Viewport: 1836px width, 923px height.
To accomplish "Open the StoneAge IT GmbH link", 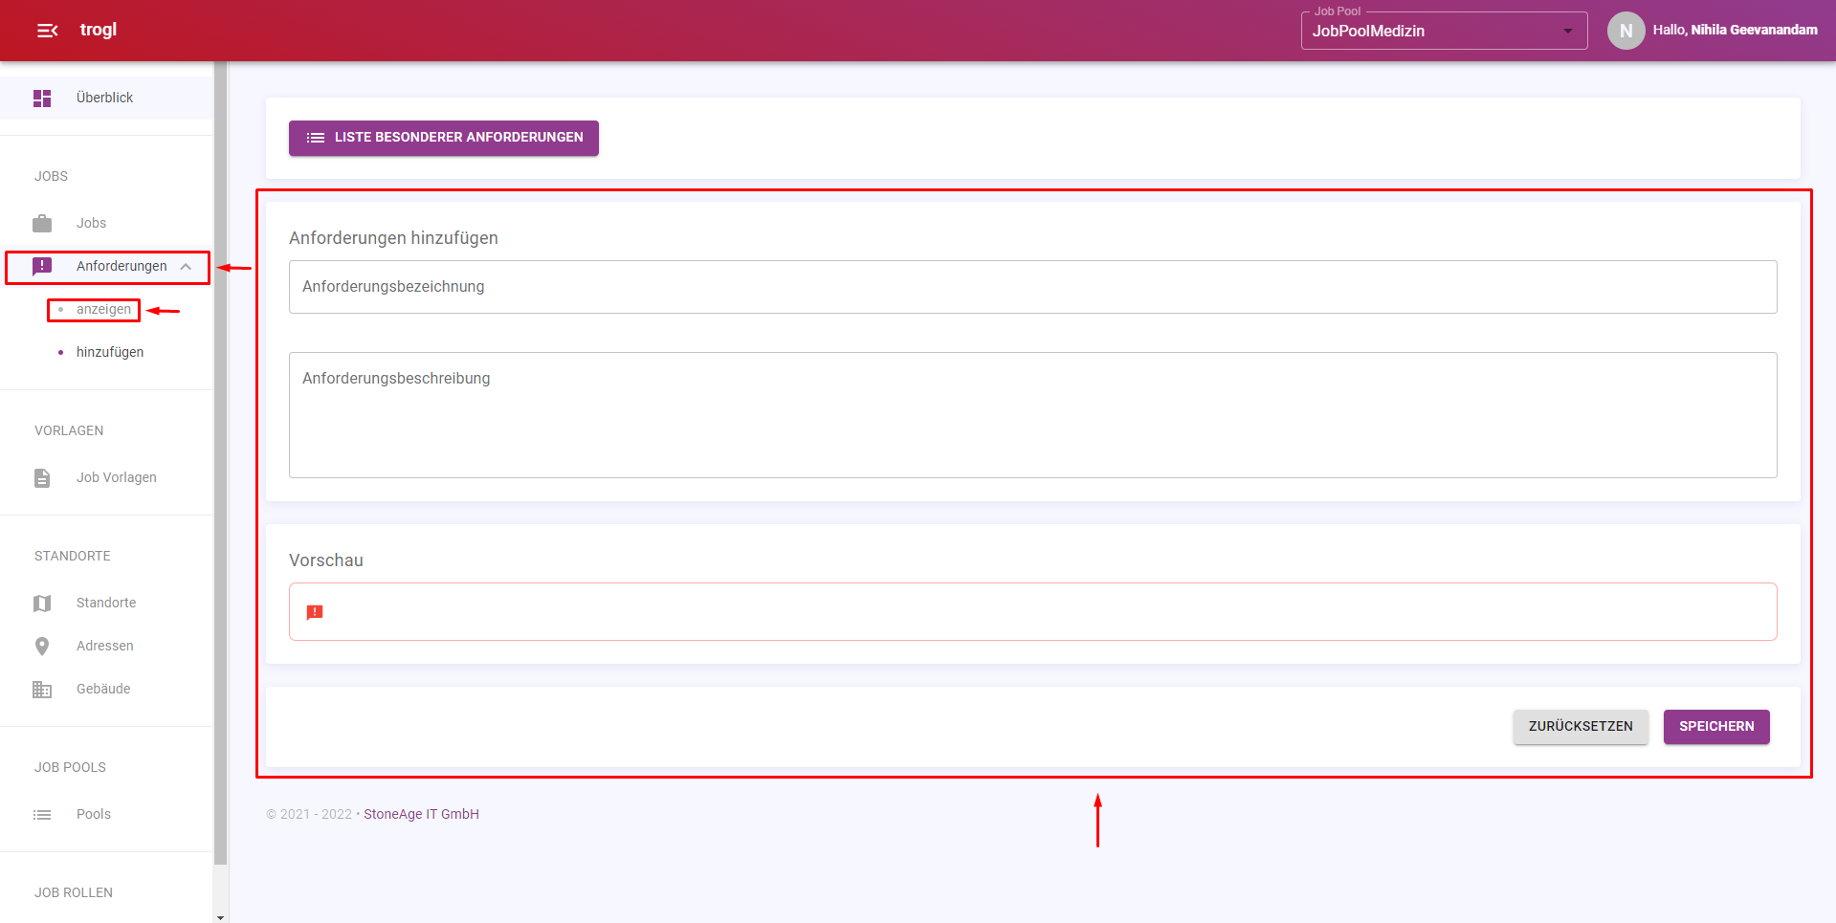I will tap(421, 814).
